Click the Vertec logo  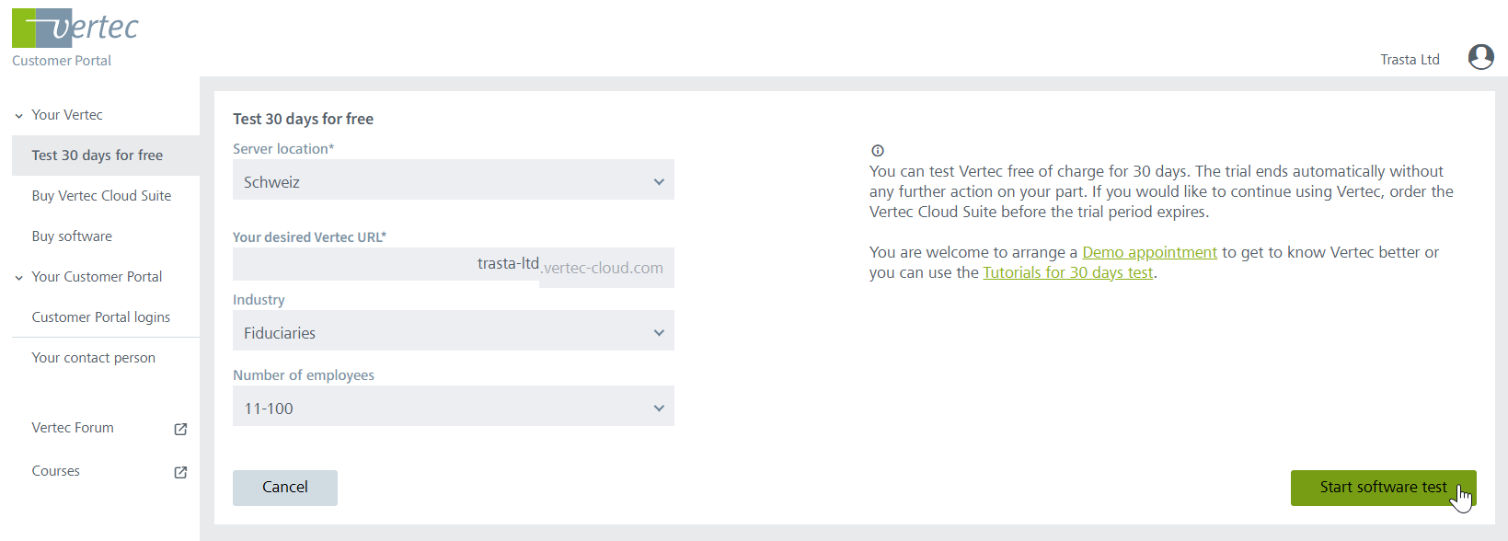point(75,28)
